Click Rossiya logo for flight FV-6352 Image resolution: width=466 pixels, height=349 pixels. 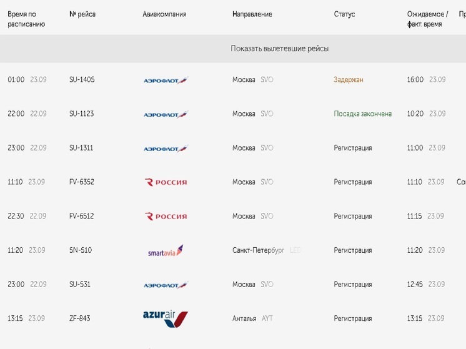(x=166, y=182)
